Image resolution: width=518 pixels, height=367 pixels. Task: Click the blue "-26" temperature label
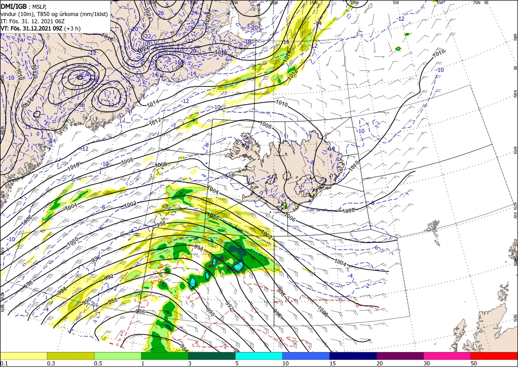pos(161,13)
